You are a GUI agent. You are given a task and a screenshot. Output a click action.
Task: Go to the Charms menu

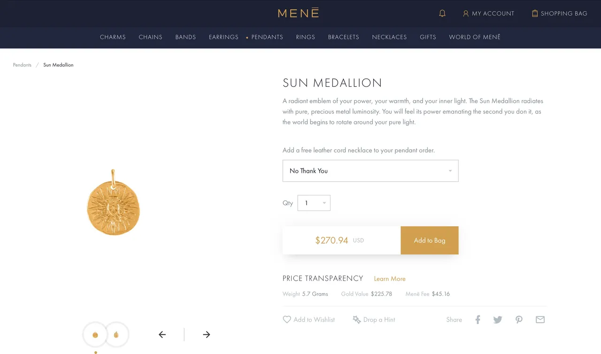(x=113, y=37)
